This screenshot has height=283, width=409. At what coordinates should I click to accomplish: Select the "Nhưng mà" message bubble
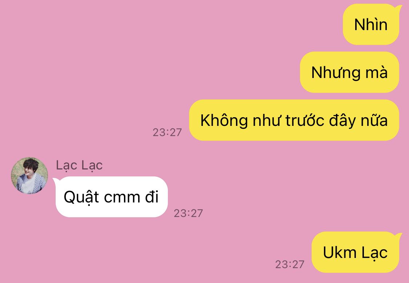click(x=349, y=72)
